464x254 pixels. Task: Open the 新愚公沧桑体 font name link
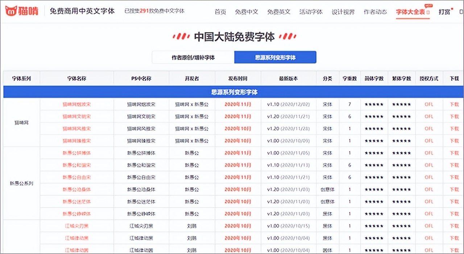pos(76,189)
